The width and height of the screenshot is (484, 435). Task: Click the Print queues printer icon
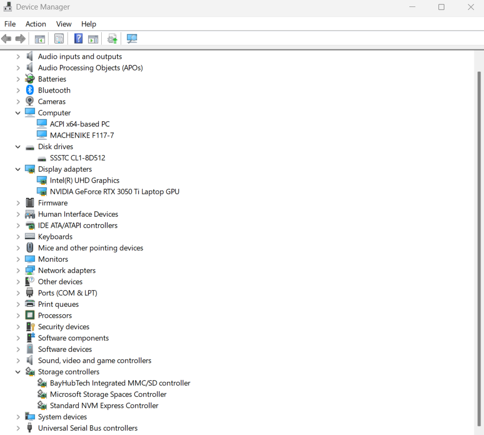pyautogui.click(x=30, y=304)
